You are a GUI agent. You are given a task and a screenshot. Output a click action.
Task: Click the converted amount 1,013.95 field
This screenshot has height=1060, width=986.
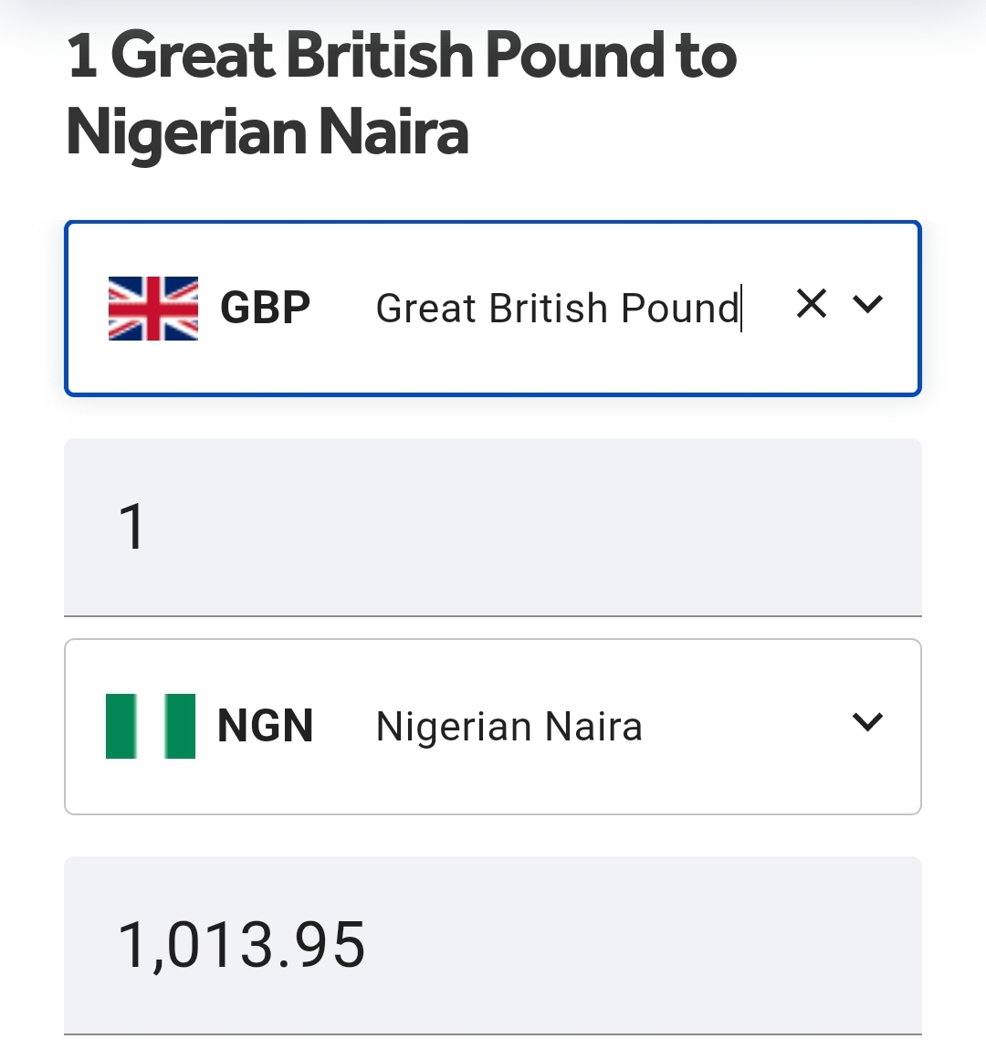tap(242, 945)
